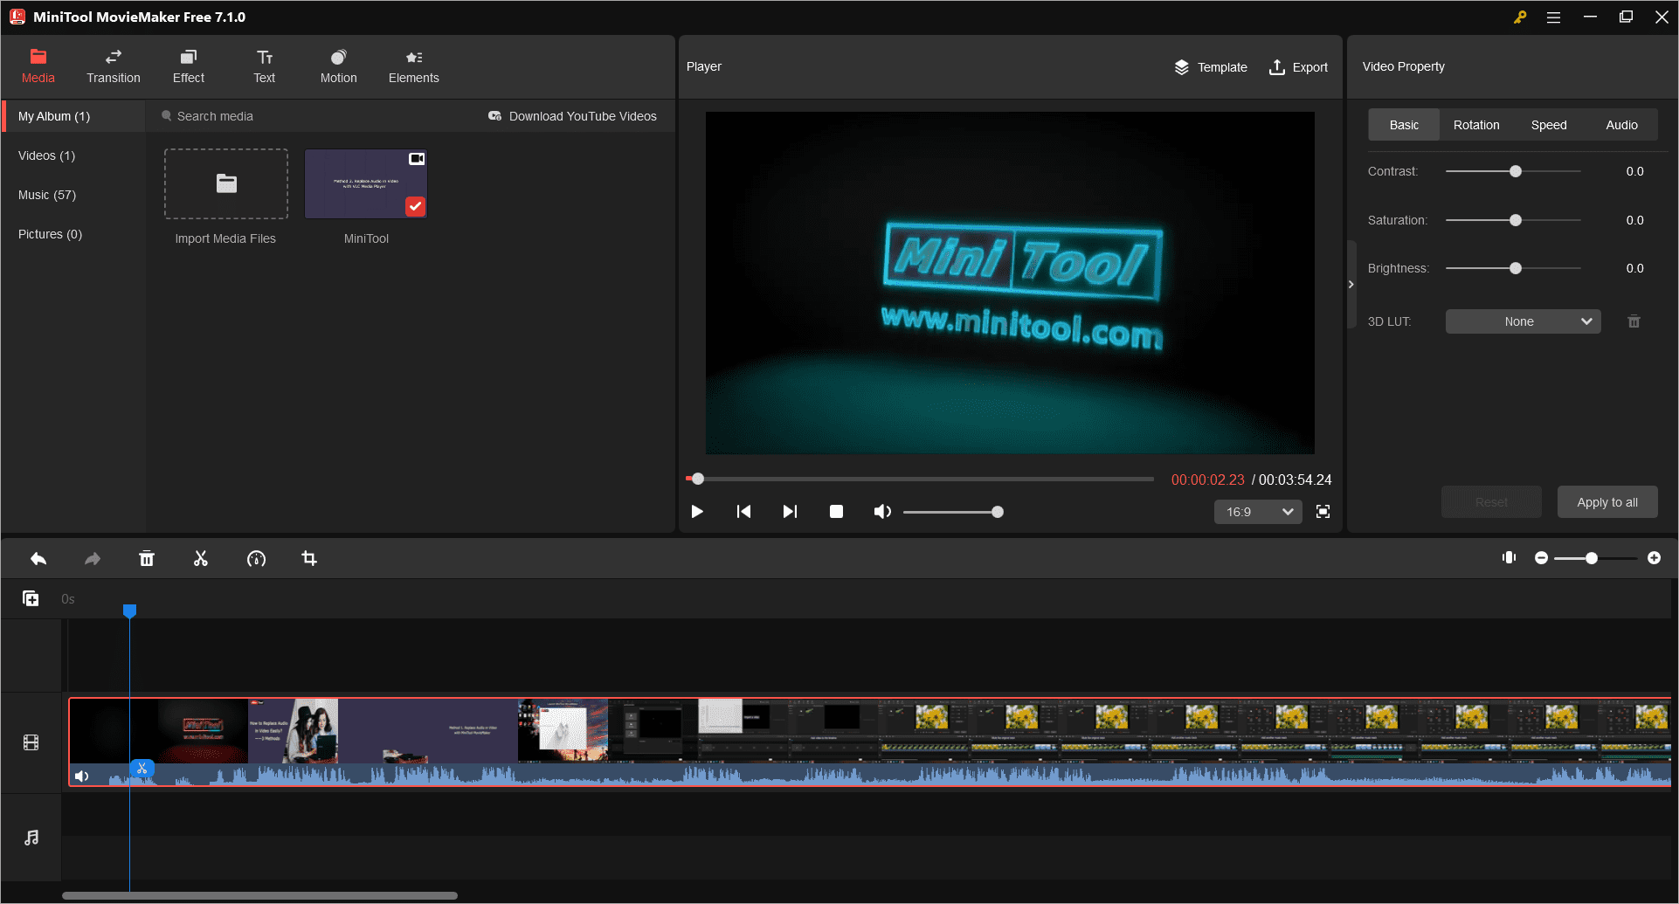Open the Elements tab
Screen dimensions: 1679x904
413,66
